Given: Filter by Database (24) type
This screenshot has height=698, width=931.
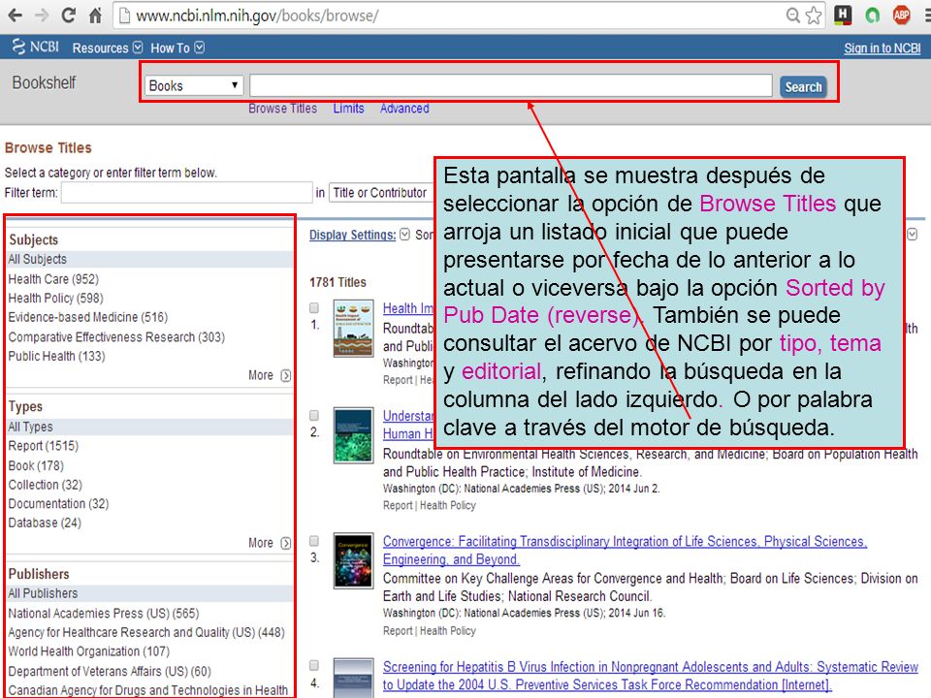Looking at the screenshot, I should [x=45, y=523].
